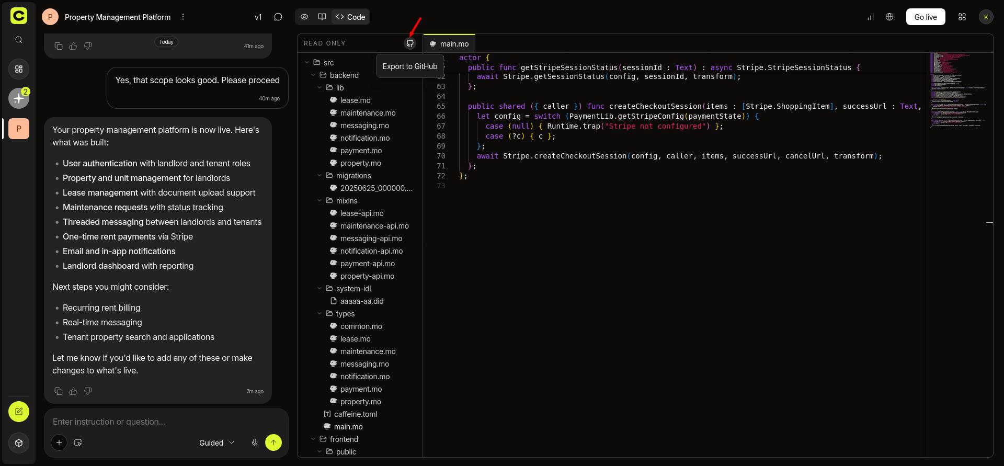Thumbs up the top message
Viewport: 1004px width, 466px height.
[73, 46]
